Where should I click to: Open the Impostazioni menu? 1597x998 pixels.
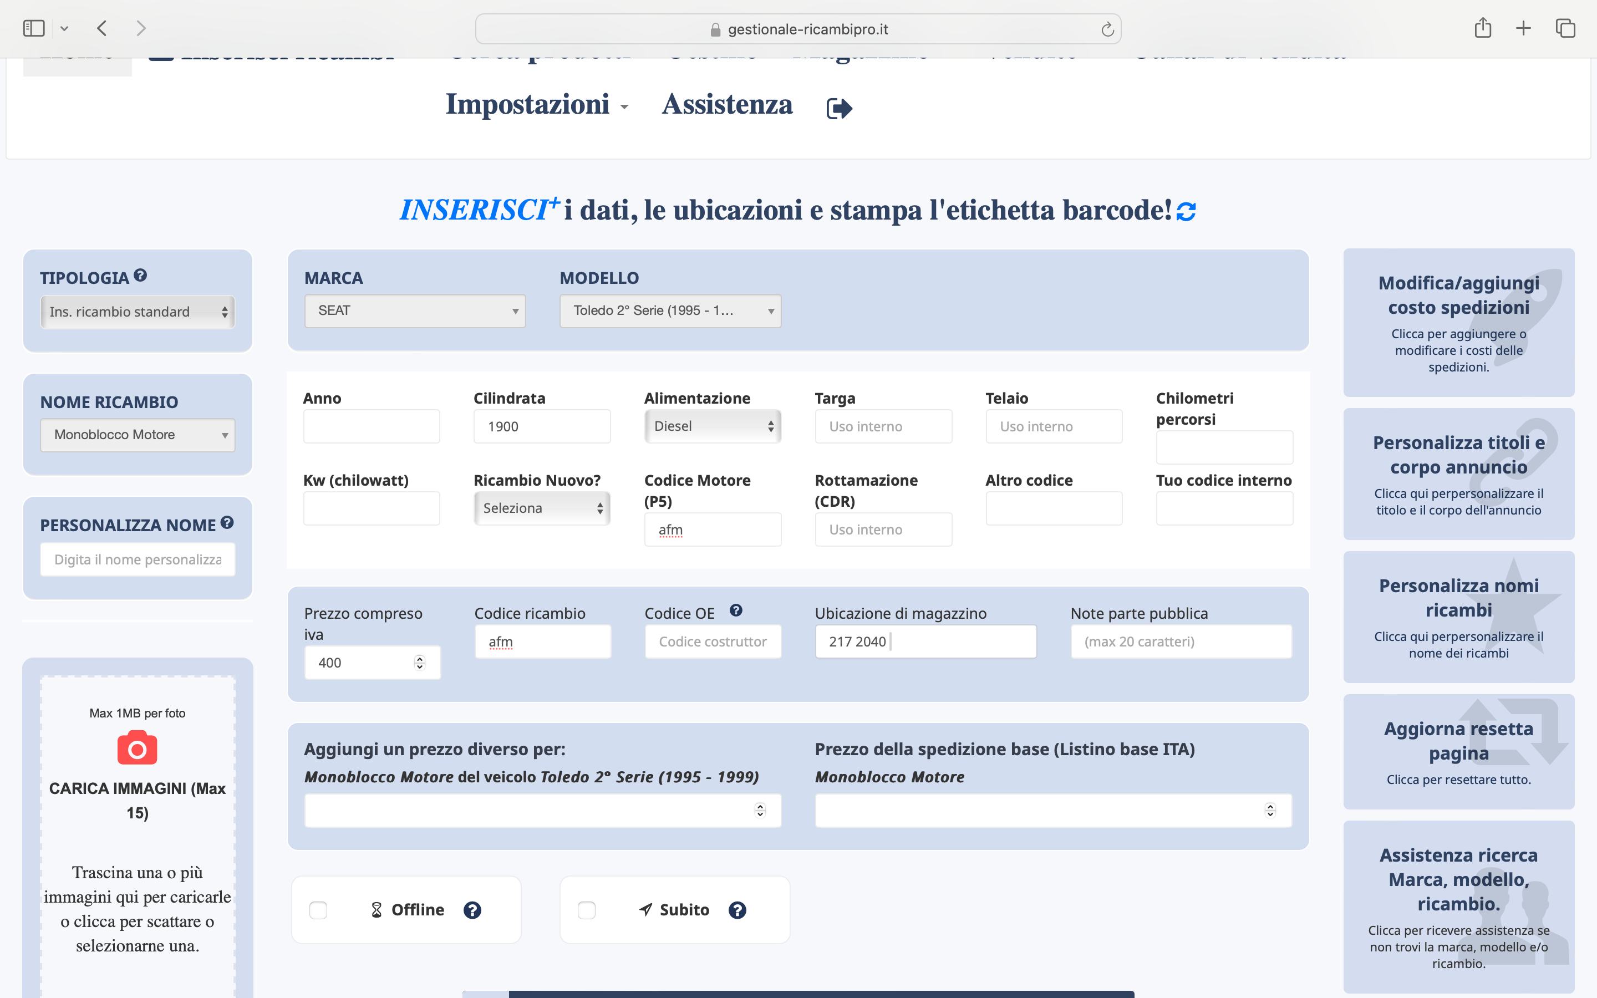point(537,104)
